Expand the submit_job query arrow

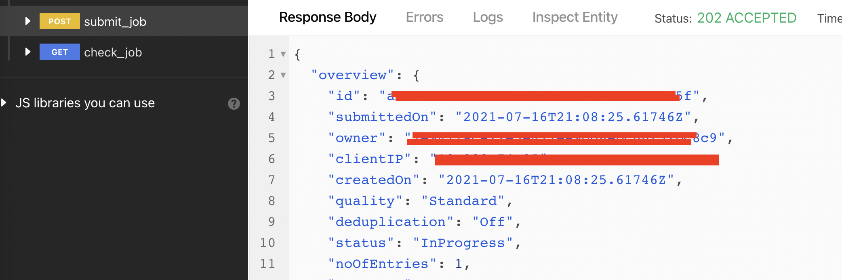(27, 21)
